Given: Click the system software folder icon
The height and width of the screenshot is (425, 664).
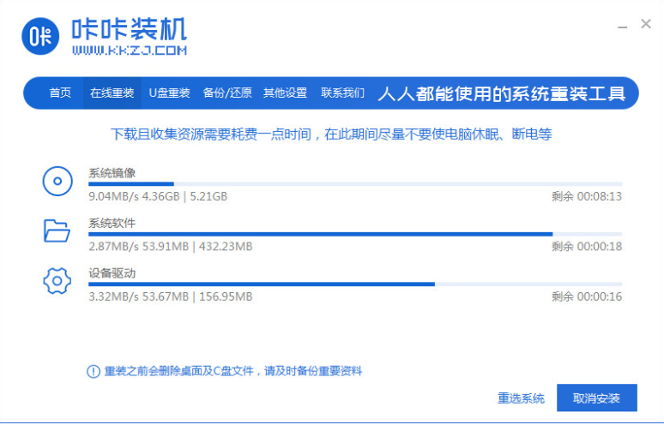Looking at the screenshot, I should 57,230.
